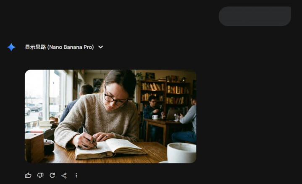
Task: Select the photo of woman writing
Action: click(x=110, y=116)
